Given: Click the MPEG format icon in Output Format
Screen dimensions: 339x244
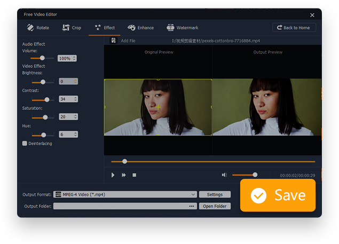Looking at the screenshot, I should pos(58,194).
